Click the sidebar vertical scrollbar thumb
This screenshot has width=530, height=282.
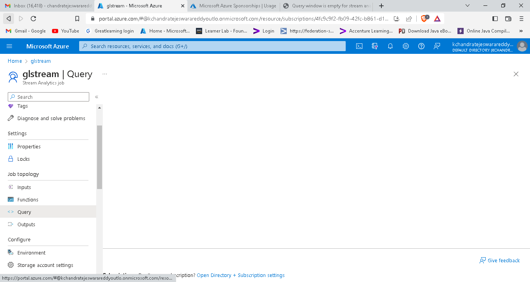coord(99,157)
